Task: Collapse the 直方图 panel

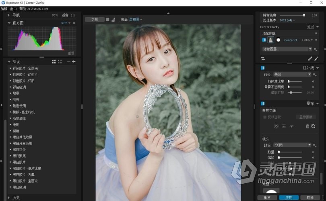Action: [9, 23]
